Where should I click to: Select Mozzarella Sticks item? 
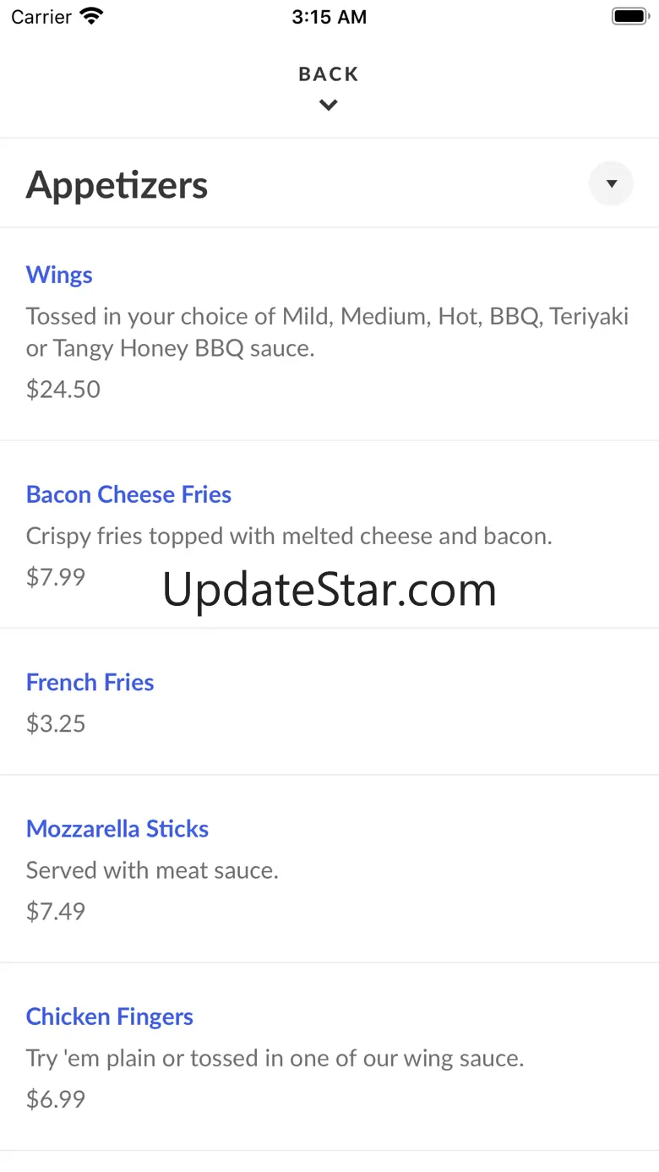117,829
